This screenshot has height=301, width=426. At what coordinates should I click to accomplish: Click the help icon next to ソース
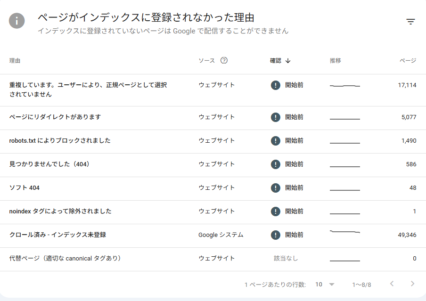point(224,60)
